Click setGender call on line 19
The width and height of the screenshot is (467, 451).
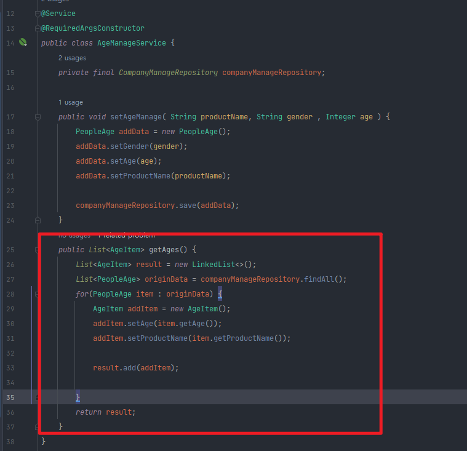coord(148,146)
